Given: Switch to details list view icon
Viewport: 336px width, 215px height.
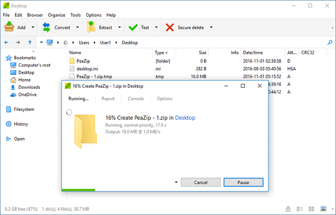Looking at the screenshot, I should 300,209.
